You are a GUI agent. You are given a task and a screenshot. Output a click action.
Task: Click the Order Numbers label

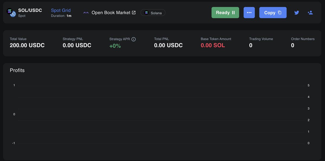303,39
